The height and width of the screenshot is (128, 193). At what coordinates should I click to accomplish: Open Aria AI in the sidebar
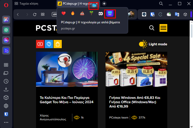[x=6, y=20]
